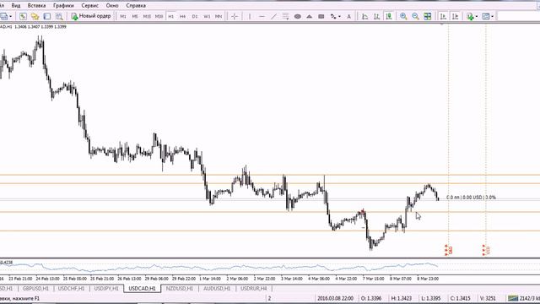Switch chart to MN timeframe
The height and width of the screenshot is (304, 540).
pos(219,16)
